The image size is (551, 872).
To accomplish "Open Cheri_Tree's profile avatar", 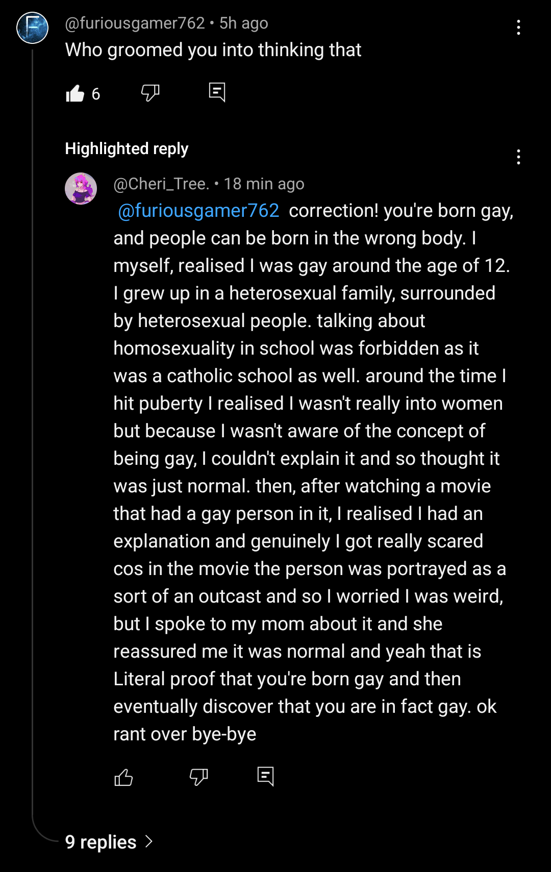I will point(81,189).
